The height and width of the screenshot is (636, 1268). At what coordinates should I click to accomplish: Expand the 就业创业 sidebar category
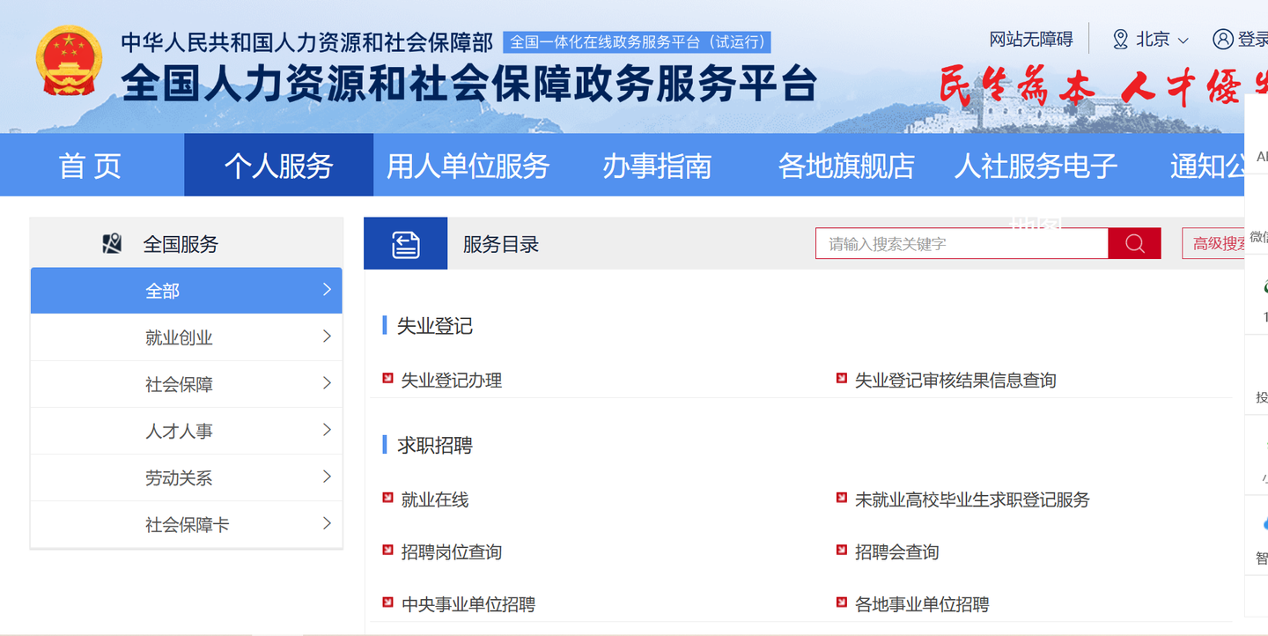click(186, 337)
